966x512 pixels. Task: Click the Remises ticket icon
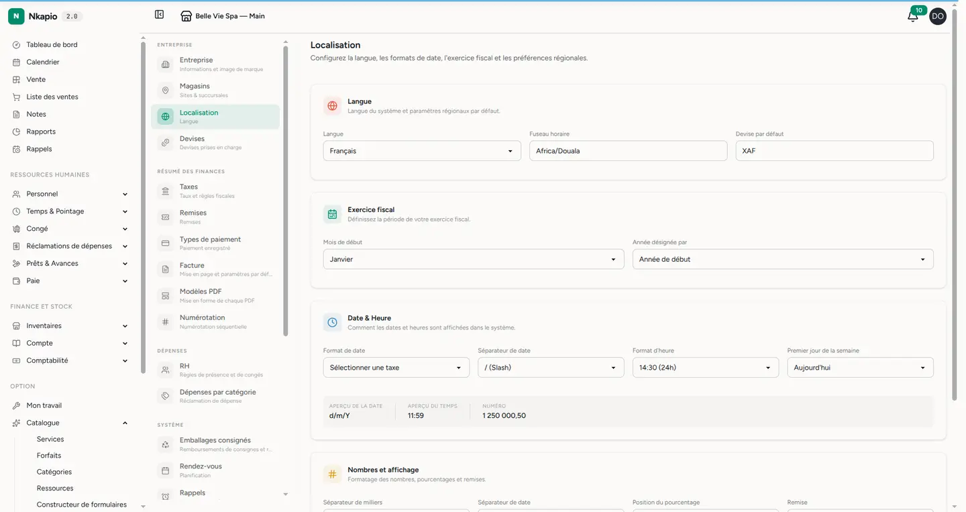(x=166, y=217)
